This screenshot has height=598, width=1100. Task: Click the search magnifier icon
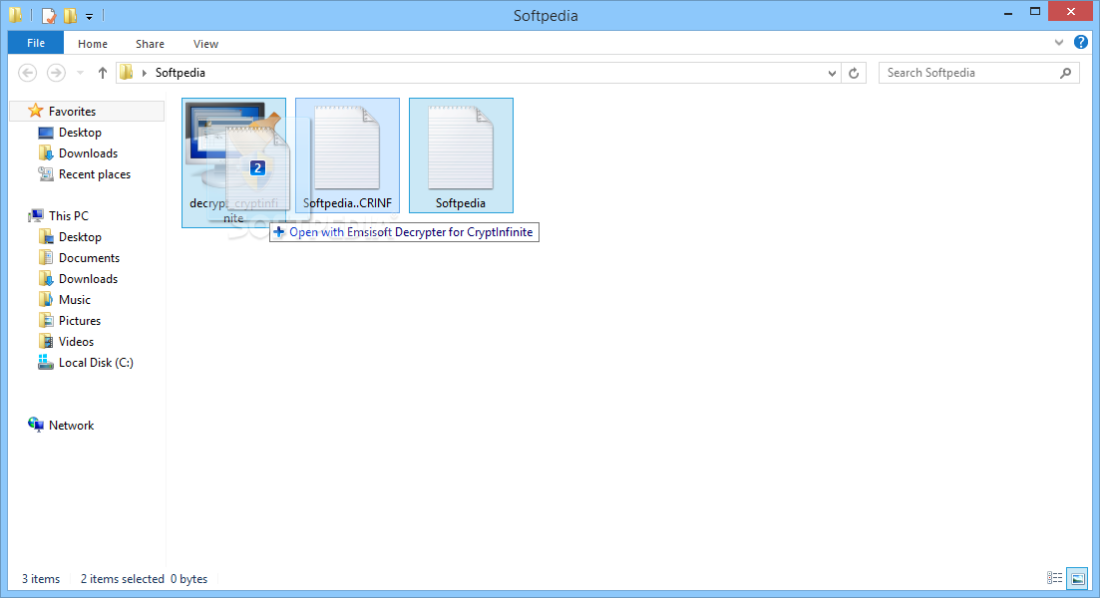(x=1066, y=73)
